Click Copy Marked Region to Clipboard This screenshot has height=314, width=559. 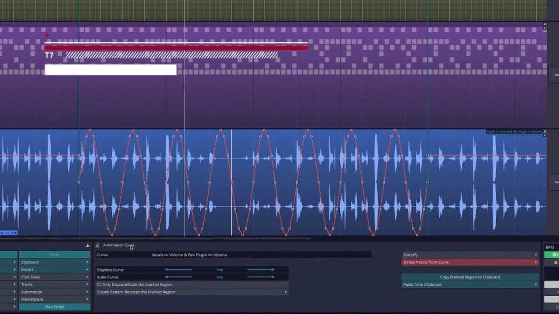[470, 277]
